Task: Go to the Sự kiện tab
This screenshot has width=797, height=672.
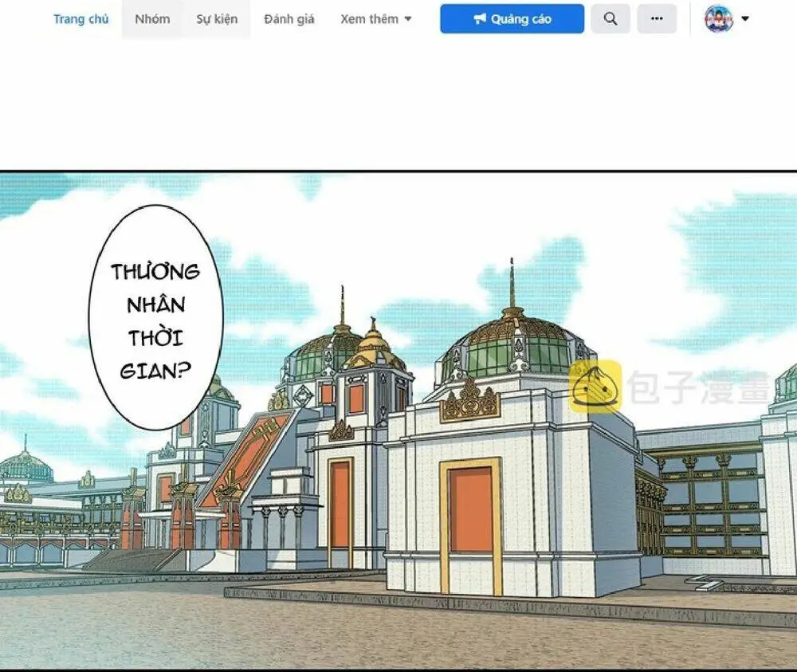Action: [x=217, y=19]
